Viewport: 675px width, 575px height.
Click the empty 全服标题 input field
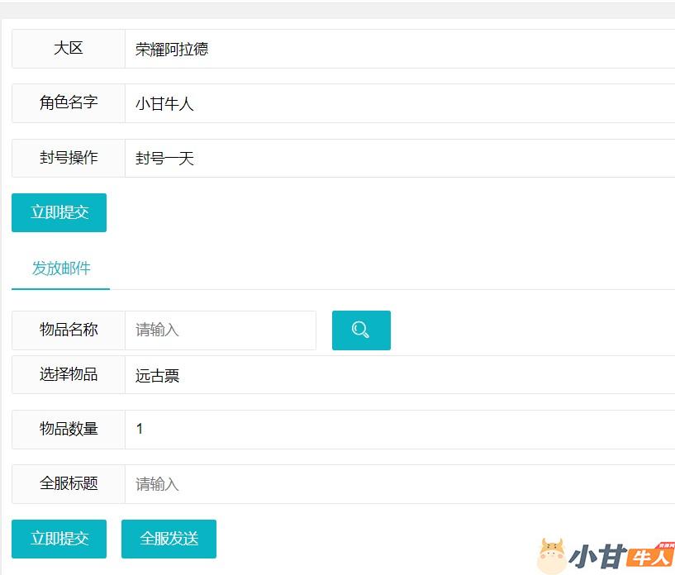tap(400, 484)
